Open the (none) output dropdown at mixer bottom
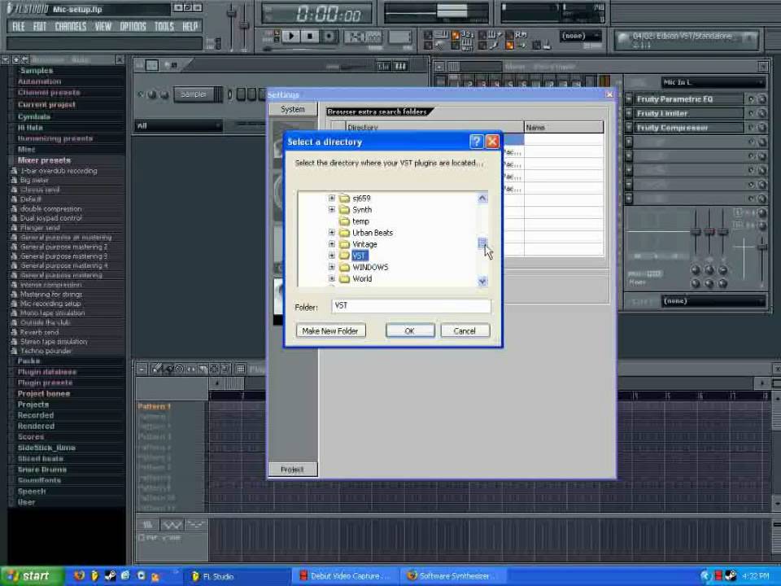The image size is (781, 586). coord(713,301)
